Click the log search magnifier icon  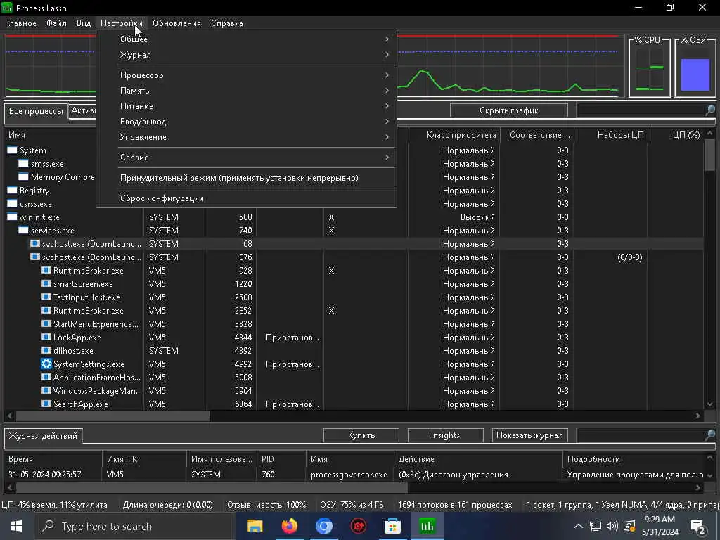point(710,435)
